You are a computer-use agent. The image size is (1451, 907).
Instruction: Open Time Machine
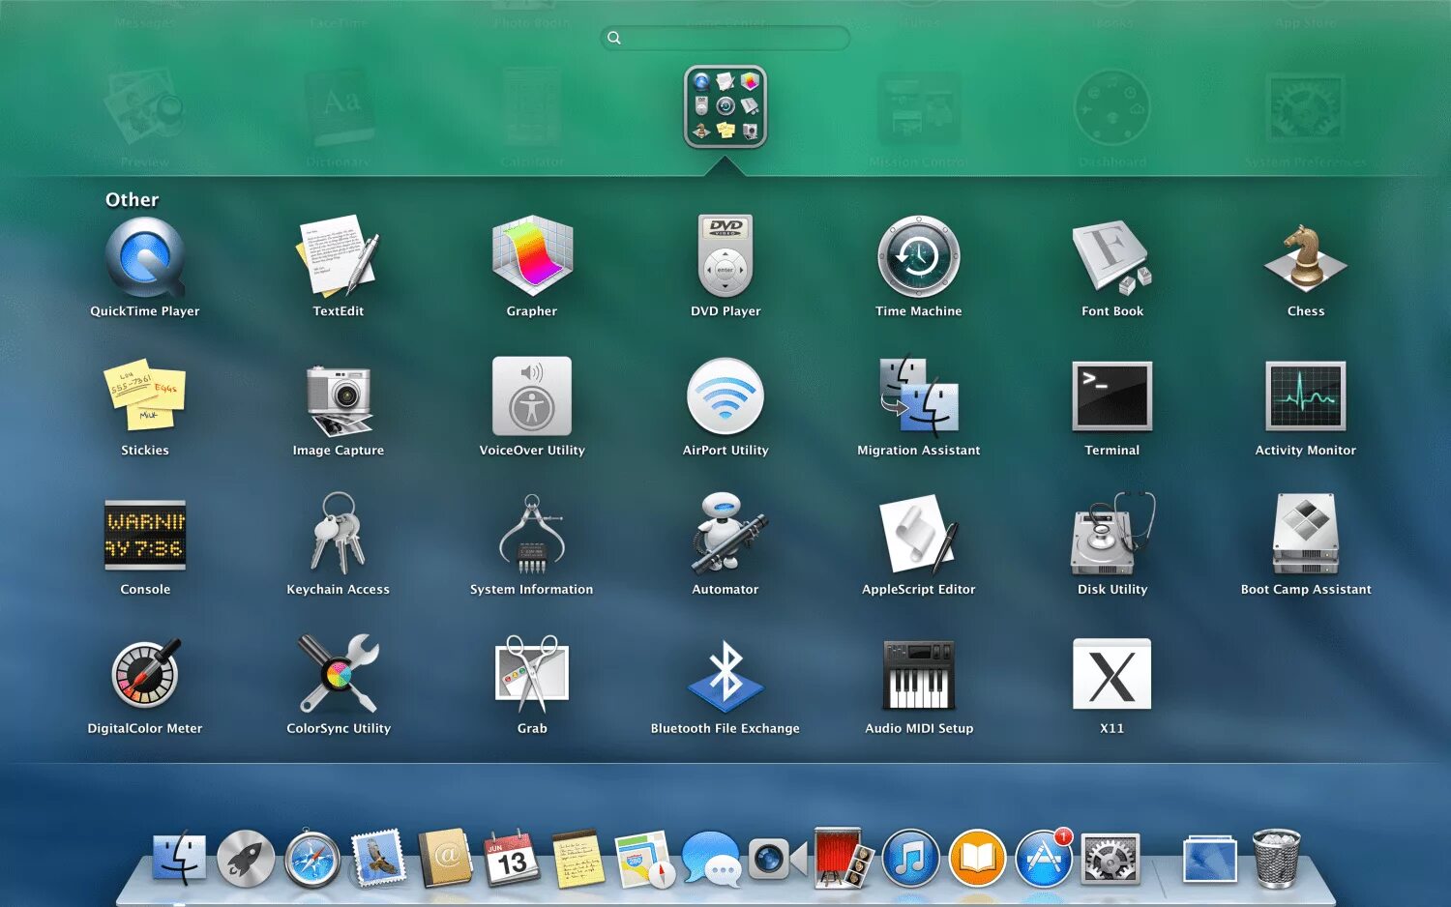pyautogui.click(x=919, y=257)
